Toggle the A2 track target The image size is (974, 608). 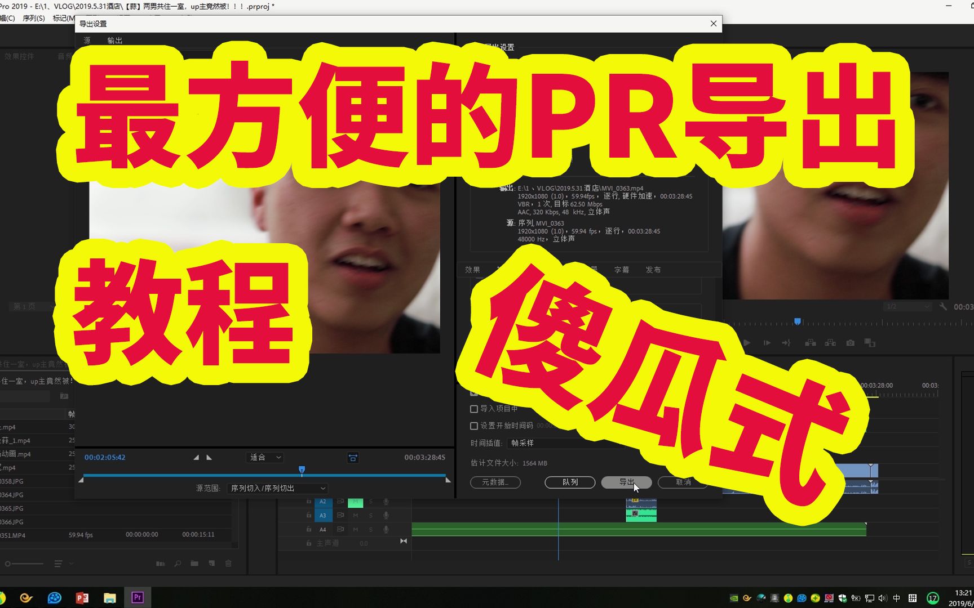pos(323,502)
